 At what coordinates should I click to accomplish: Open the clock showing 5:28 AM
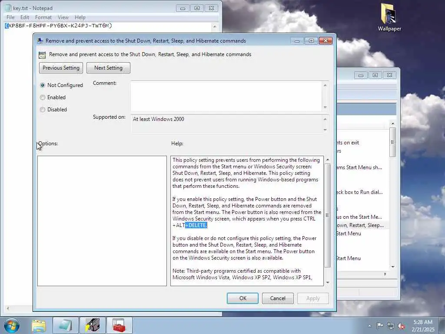point(423,326)
